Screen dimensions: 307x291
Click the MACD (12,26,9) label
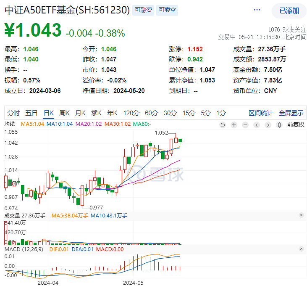coord(24,249)
